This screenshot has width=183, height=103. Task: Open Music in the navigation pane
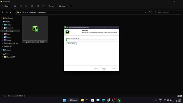click(x=8, y=34)
